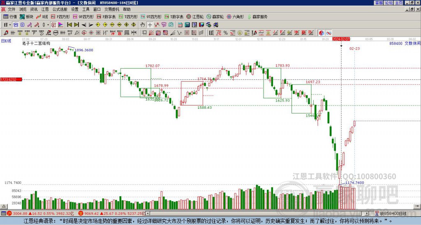Click the 收858400日线 status text

tap(393, 214)
